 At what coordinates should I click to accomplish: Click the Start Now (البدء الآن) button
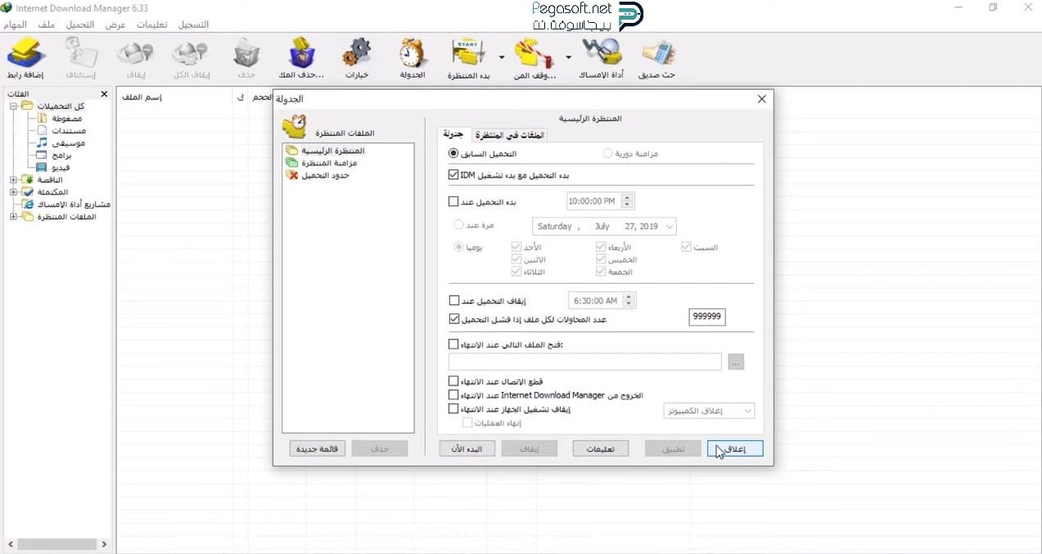pos(467,448)
